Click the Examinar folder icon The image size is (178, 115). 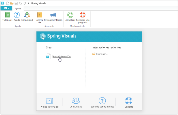click(x=94, y=54)
